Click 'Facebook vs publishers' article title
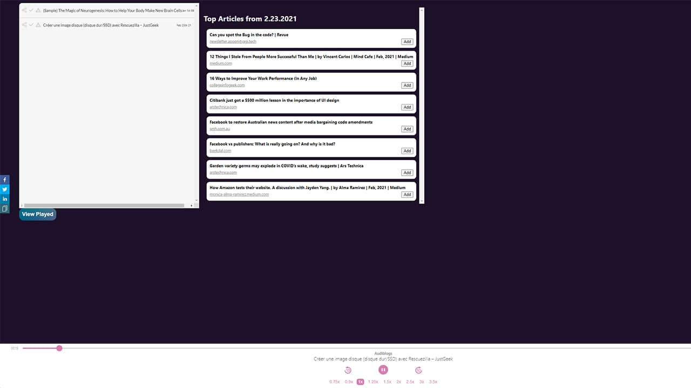691x388 pixels. coord(273,144)
